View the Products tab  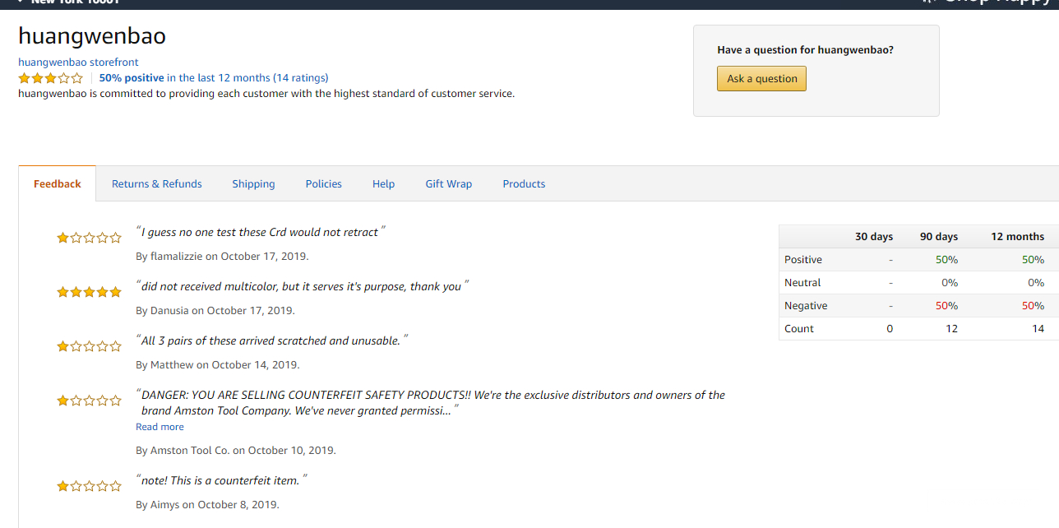[x=524, y=184]
